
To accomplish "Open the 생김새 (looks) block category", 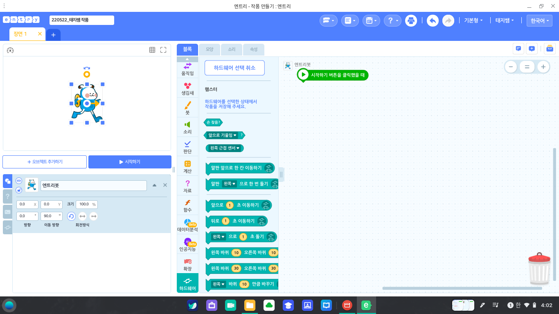I will coord(187,88).
